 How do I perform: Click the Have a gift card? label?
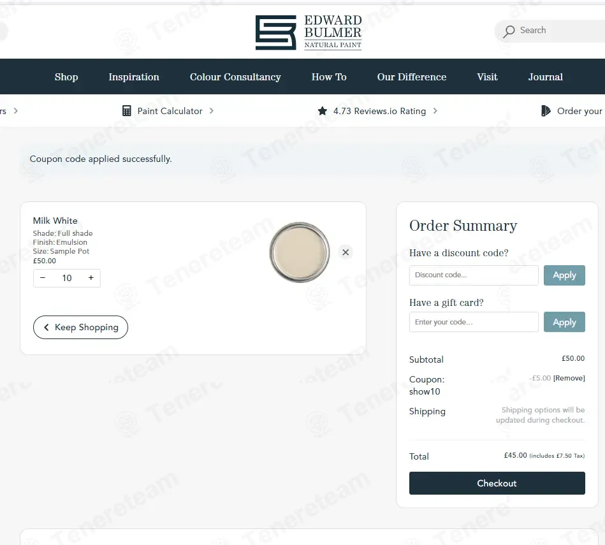pos(446,303)
